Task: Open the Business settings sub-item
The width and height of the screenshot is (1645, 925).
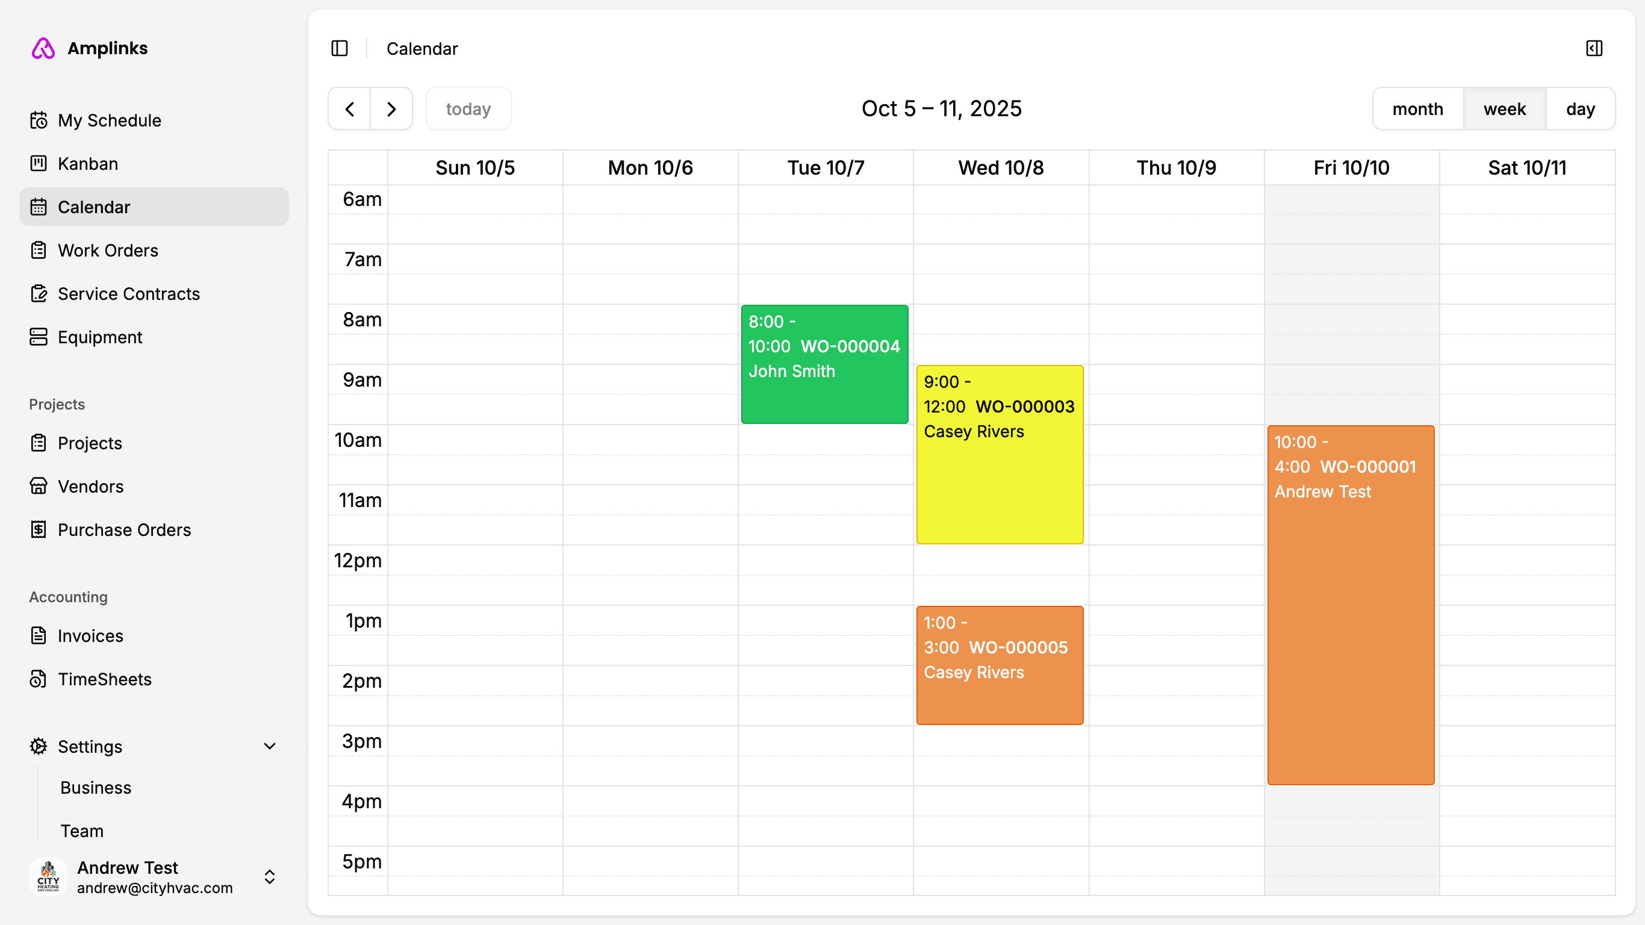Action: tap(96, 788)
